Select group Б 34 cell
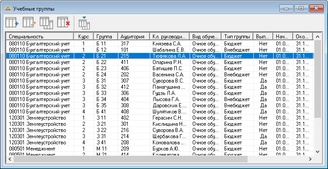This screenshot has height=169, width=328. [x=106, y=99]
